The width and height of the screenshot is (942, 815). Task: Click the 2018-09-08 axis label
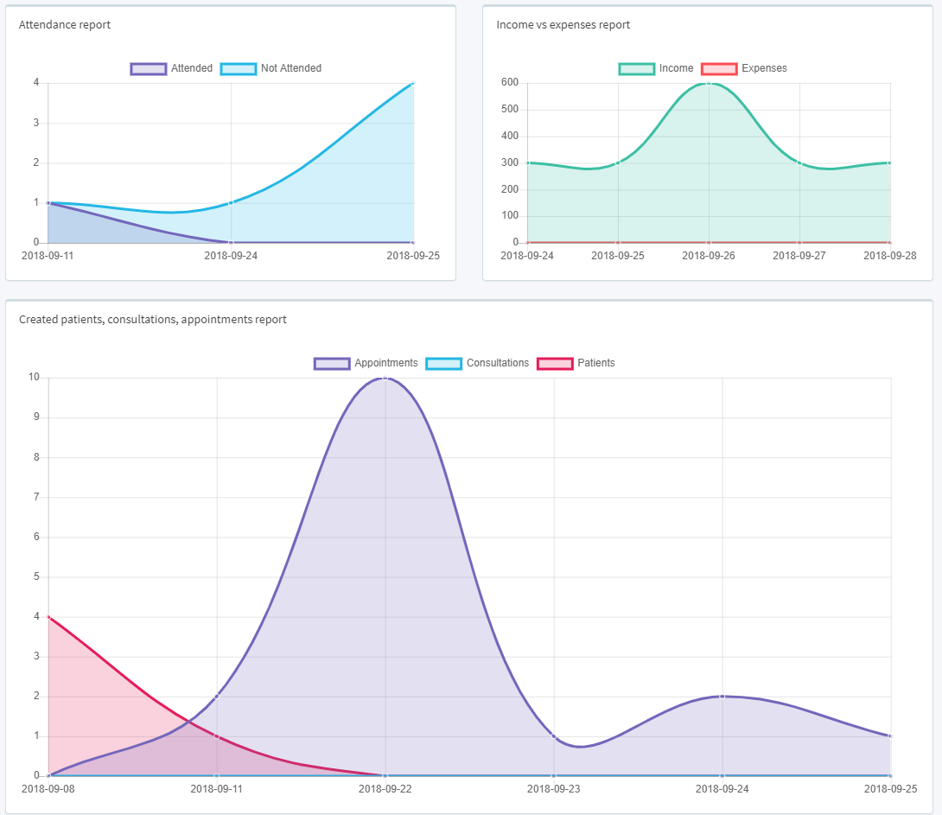tap(48, 789)
